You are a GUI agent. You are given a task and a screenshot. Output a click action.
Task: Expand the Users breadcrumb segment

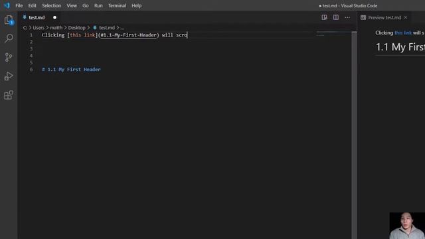[x=39, y=28]
